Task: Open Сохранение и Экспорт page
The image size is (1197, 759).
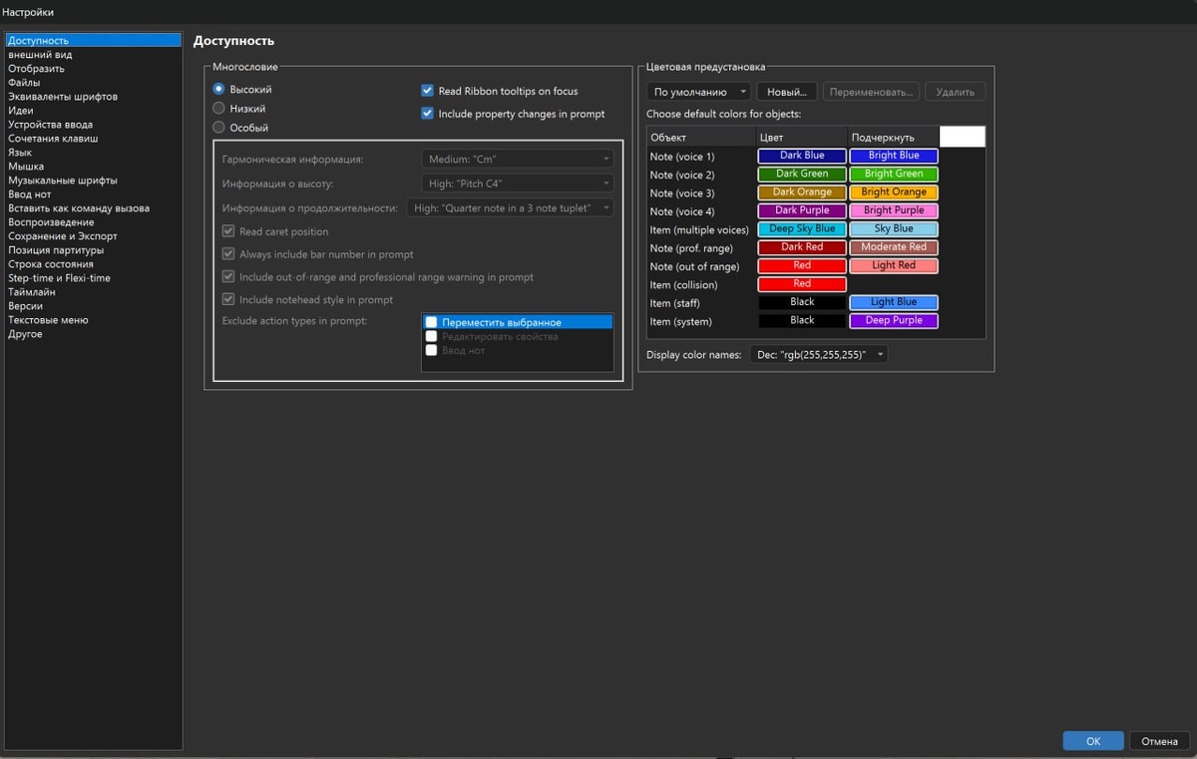Action: (x=94, y=235)
